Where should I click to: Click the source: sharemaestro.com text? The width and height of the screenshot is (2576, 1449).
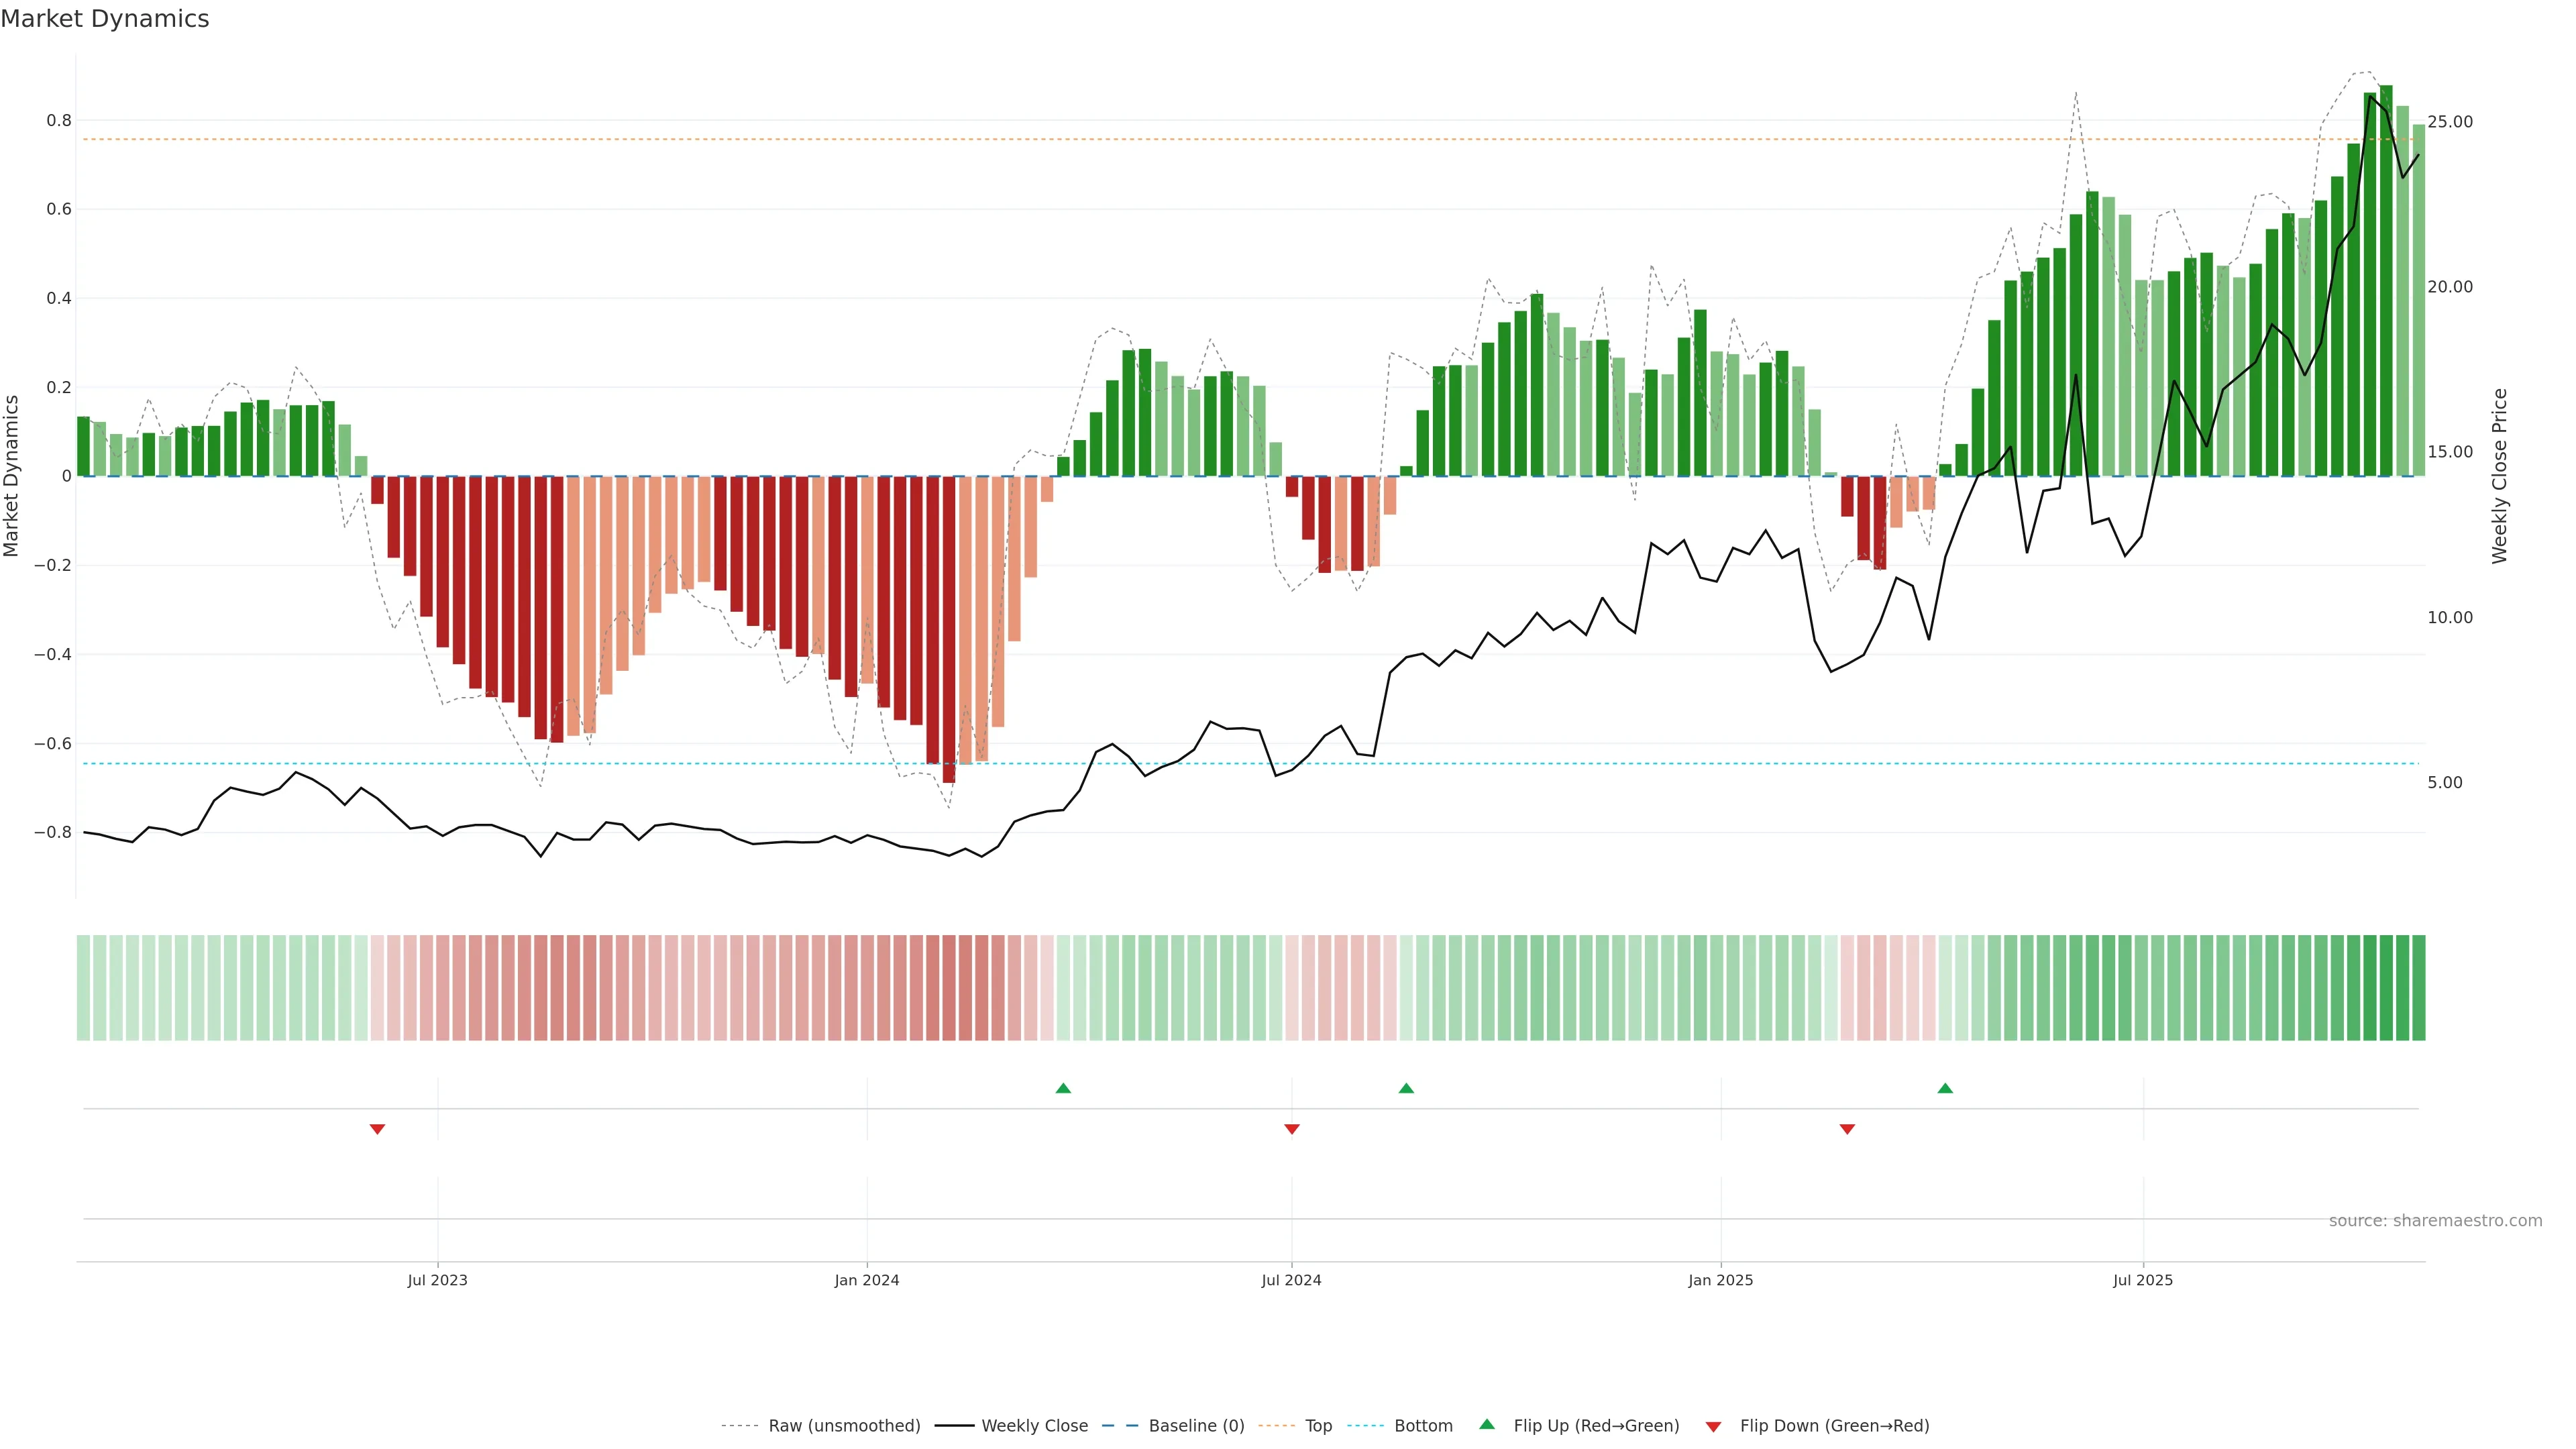[2435, 1221]
